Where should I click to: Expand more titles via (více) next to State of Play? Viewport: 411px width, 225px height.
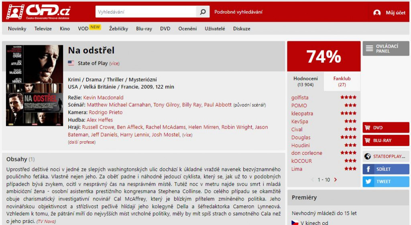point(114,63)
